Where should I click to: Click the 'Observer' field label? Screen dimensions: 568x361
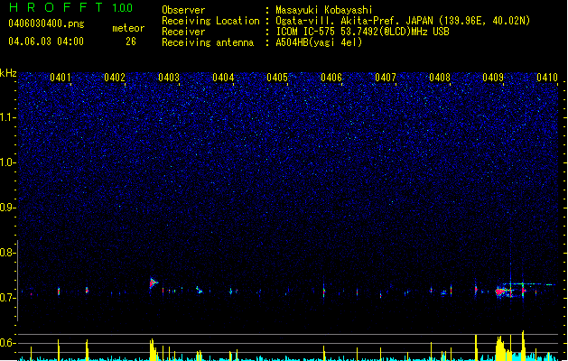(183, 10)
